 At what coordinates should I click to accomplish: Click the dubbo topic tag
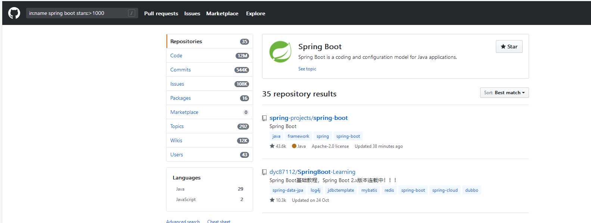(472, 190)
